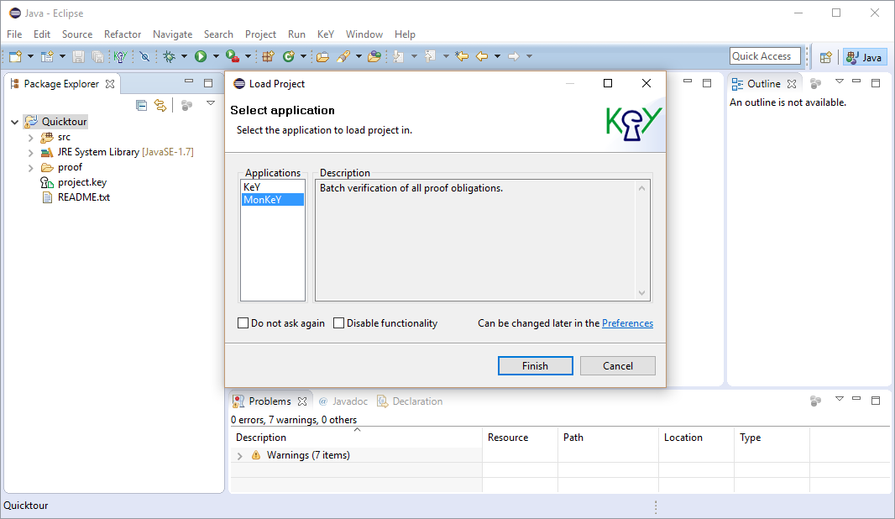Viewport: 895px width, 519px height.
Task: Click the Description scrollbar down arrow
Action: [641, 293]
